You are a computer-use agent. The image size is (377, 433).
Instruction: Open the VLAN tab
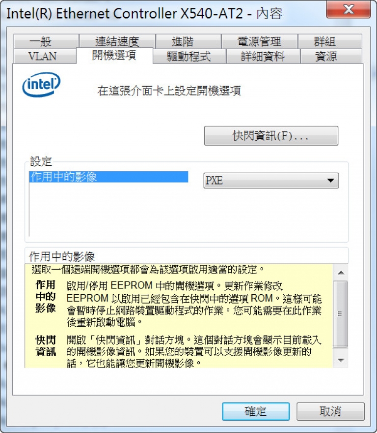[x=45, y=56]
